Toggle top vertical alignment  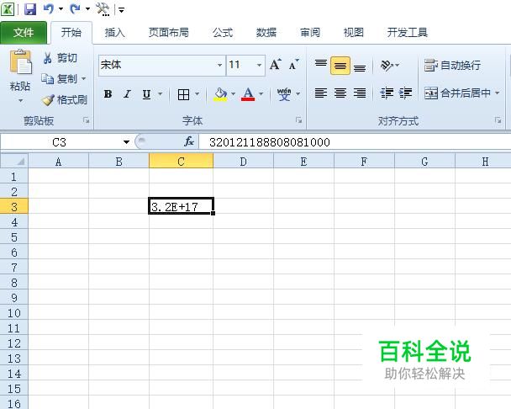pyautogui.click(x=321, y=66)
